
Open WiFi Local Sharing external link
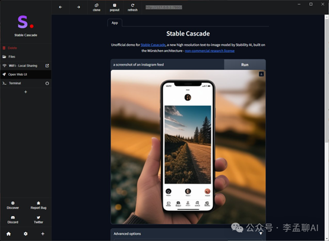pos(47,66)
